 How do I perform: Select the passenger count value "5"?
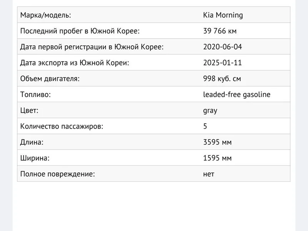pos(205,126)
